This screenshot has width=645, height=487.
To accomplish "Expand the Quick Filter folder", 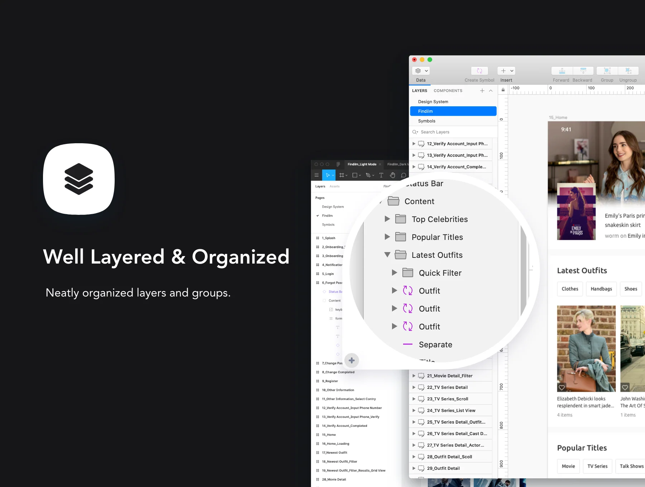I will coord(395,273).
